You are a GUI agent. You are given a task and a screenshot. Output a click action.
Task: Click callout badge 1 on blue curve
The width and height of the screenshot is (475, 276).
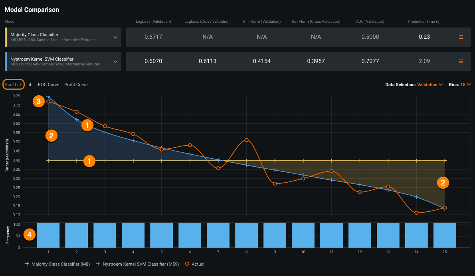(87, 126)
